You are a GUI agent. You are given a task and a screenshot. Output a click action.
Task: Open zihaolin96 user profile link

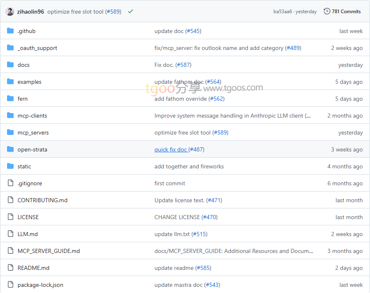point(31,12)
